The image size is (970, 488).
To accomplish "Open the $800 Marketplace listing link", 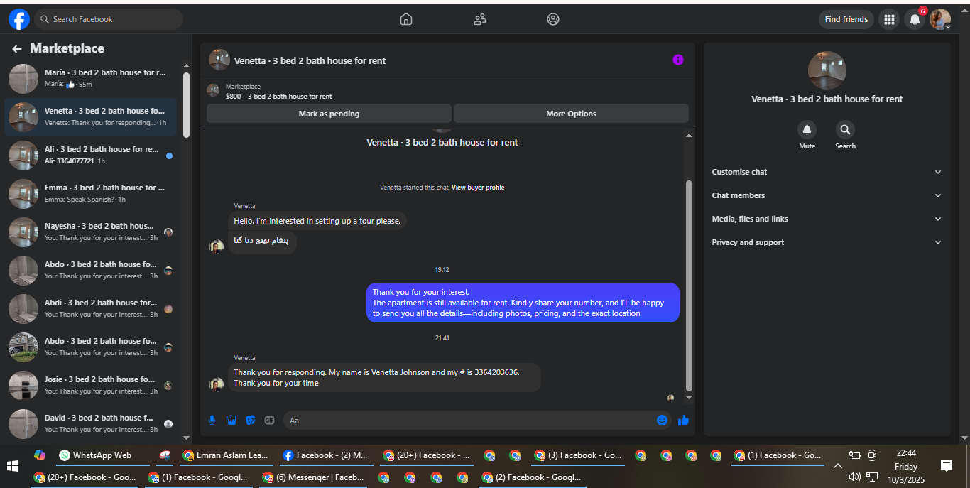I will (x=278, y=96).
